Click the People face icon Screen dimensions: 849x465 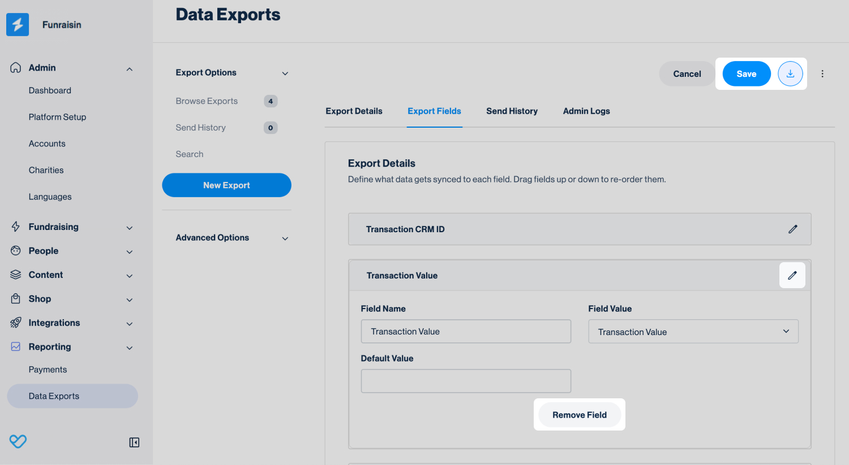click(x=16, y=251)
